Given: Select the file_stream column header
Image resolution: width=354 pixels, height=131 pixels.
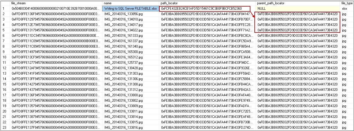Looking at the screenshot, I should point(56,3).
